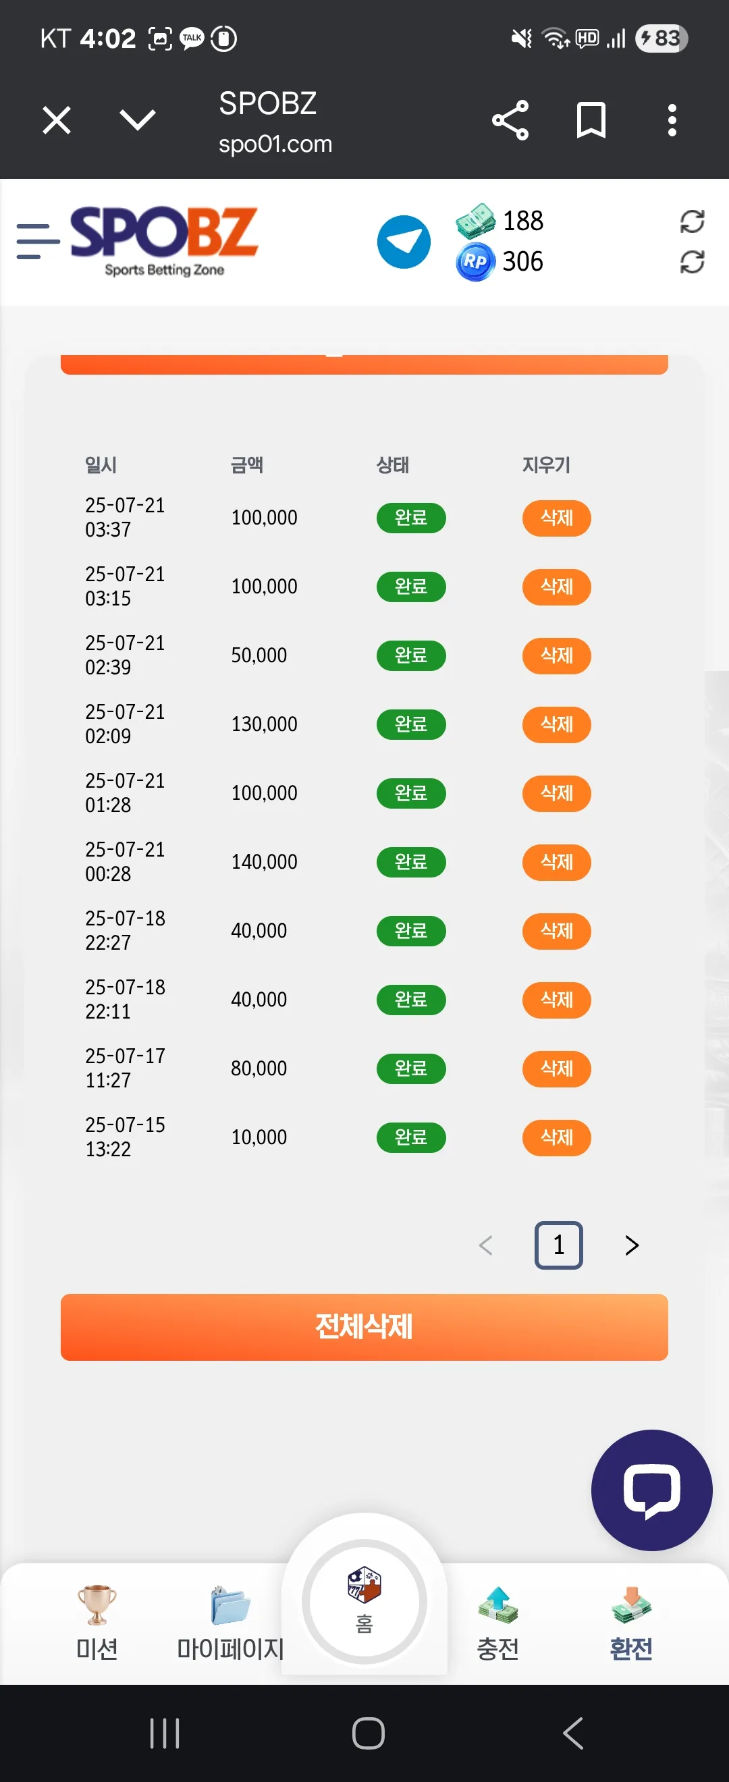Image resolution: width=729 pixels, height=1782 pixels.
Task: Go to the previous page arrow
Action: point(485,1245)
